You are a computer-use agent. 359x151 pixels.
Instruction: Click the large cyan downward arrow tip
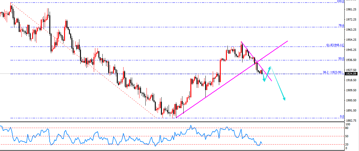[285, 99]
